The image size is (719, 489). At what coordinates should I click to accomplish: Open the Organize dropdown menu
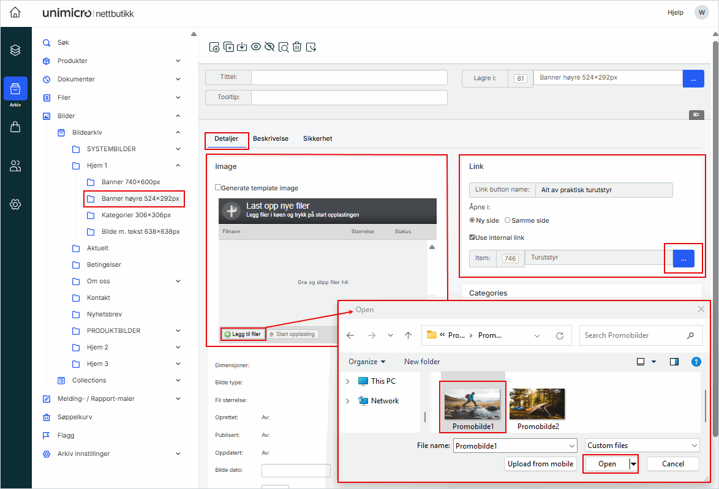367,362
